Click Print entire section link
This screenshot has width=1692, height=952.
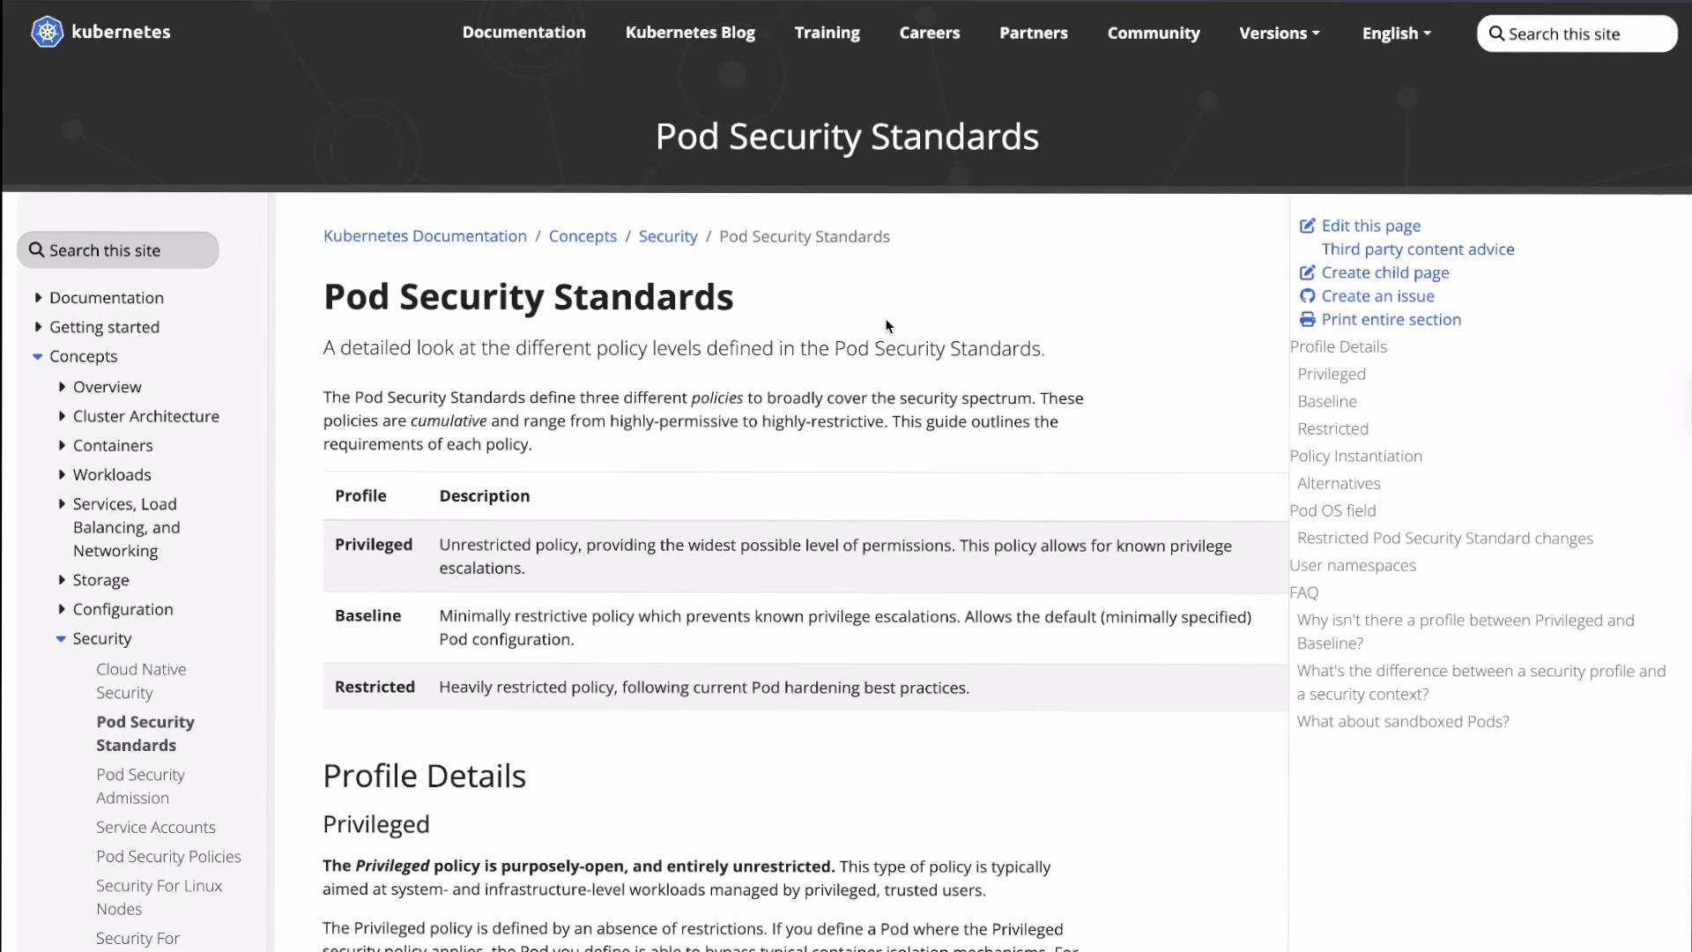point(1391,319)
